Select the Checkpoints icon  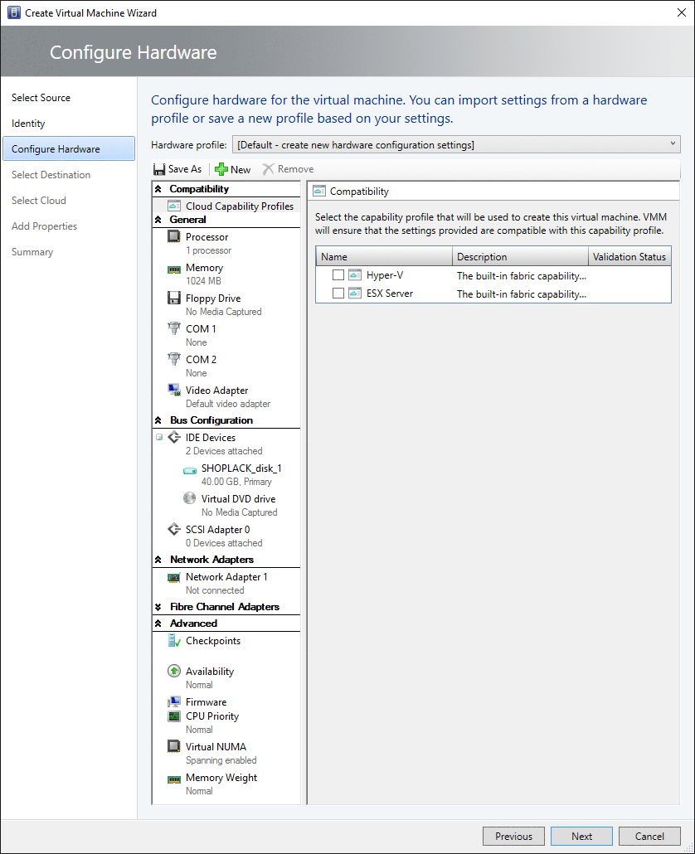coord(174,641)
